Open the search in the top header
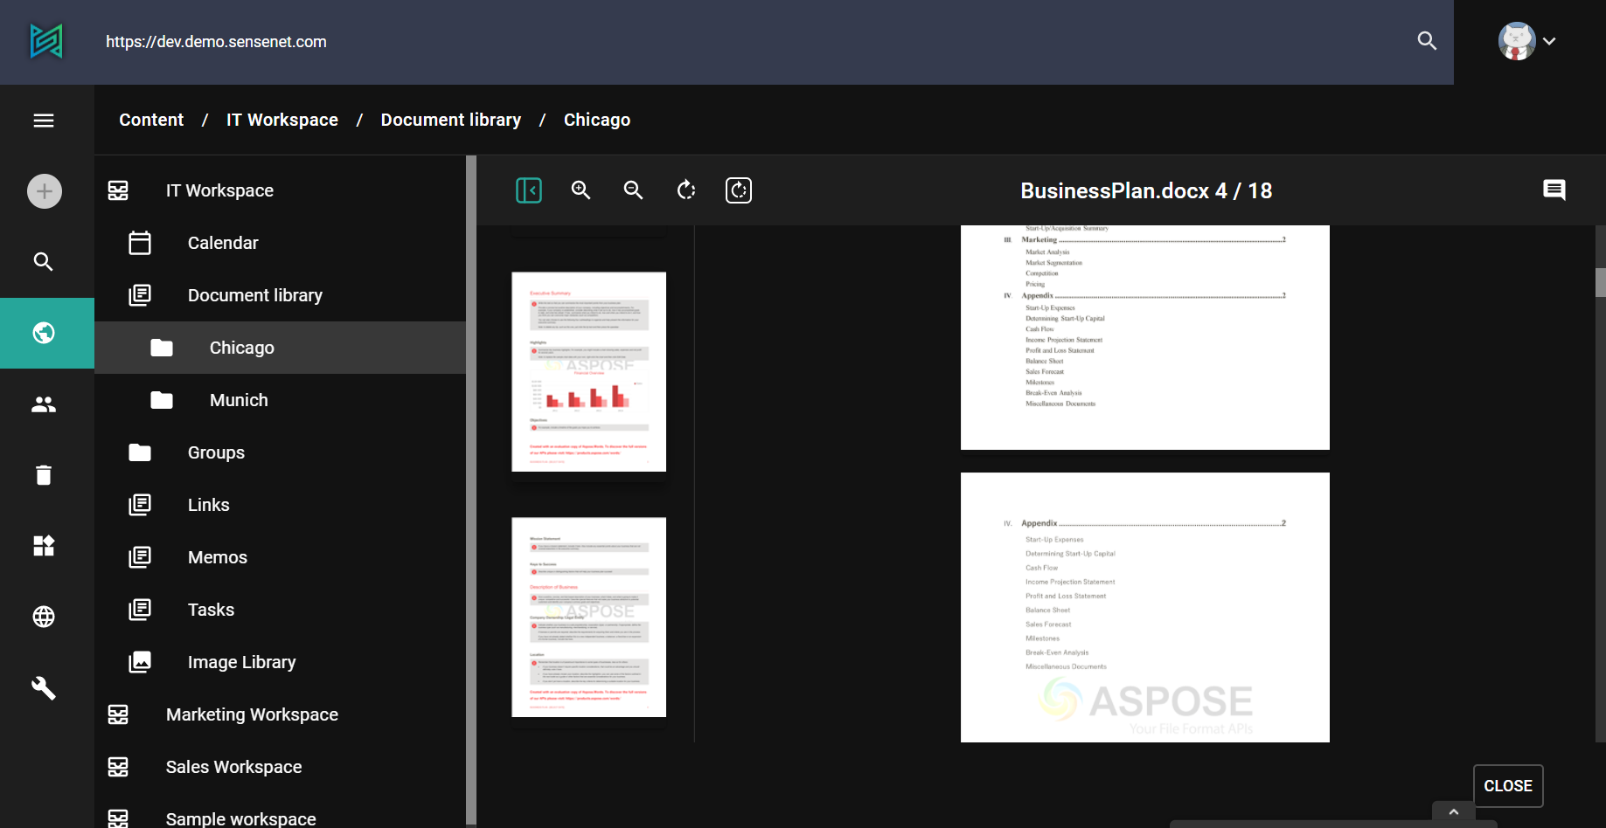 [1427, 41]
